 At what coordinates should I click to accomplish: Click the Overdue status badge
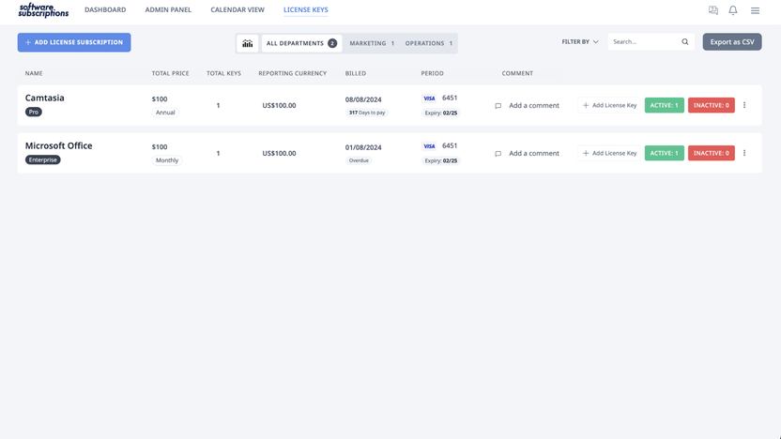pos(359,160)
